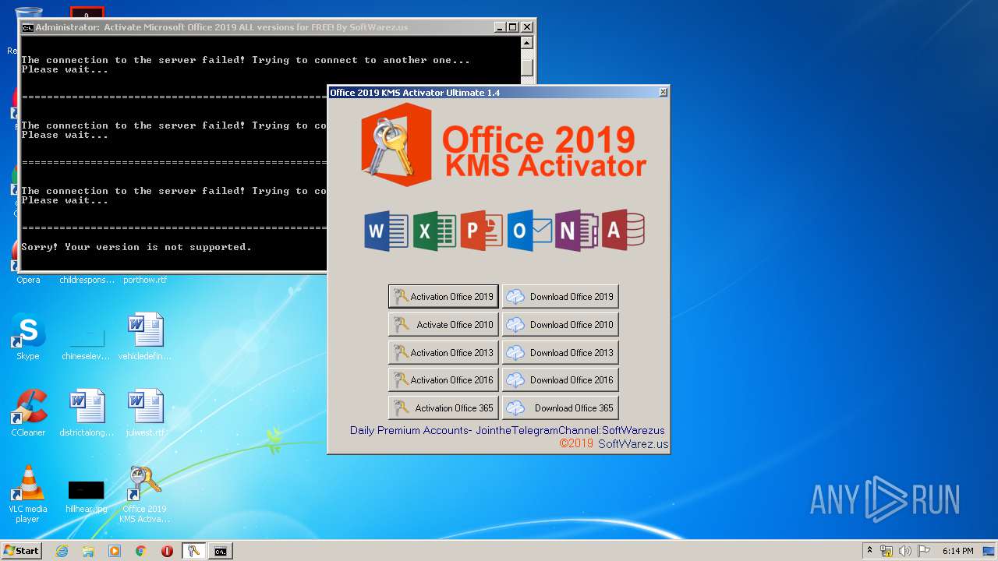This screenshot has width=998, height=561.
Task: Launch Chrome from taskbar
Action: coord(140,551)
